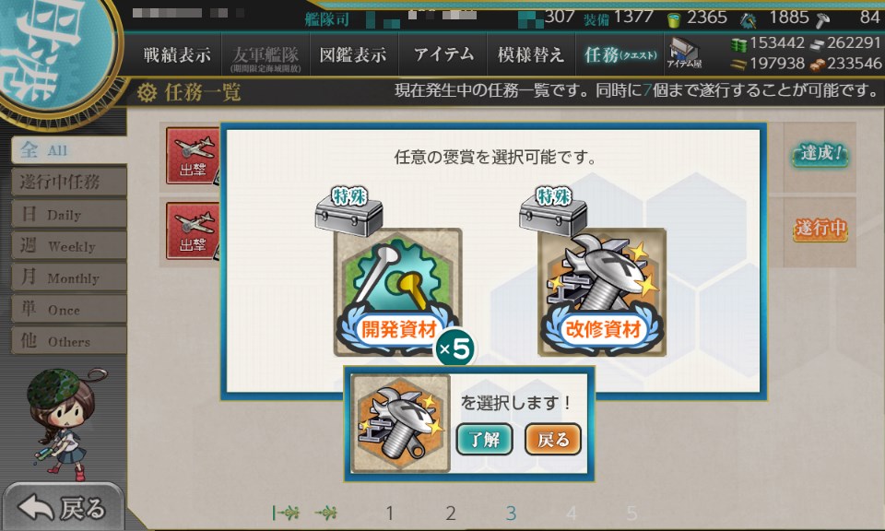This screenshot has height=531, width=885.
Task: Claim the 達成! completed quest badge
Action: pos(820,153)
